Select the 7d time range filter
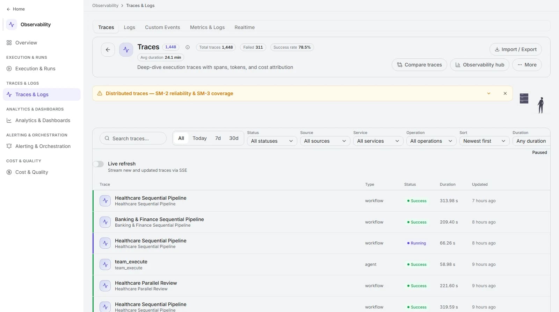559x312 pixels. tap(218, 138)
